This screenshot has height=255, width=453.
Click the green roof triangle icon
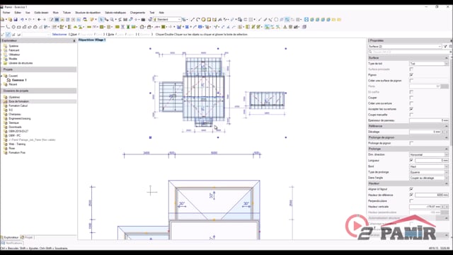point(75,27)
